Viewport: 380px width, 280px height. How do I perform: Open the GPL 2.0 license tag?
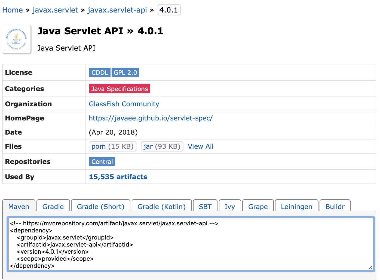(x=125, y=72)
